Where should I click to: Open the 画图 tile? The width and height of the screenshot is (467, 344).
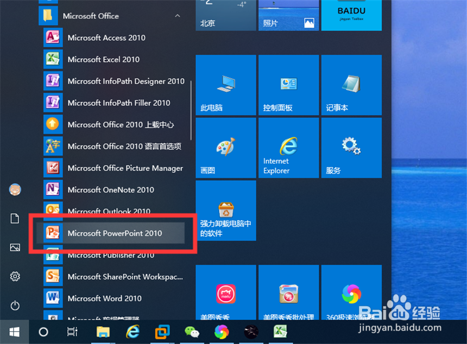pos(226,148)
